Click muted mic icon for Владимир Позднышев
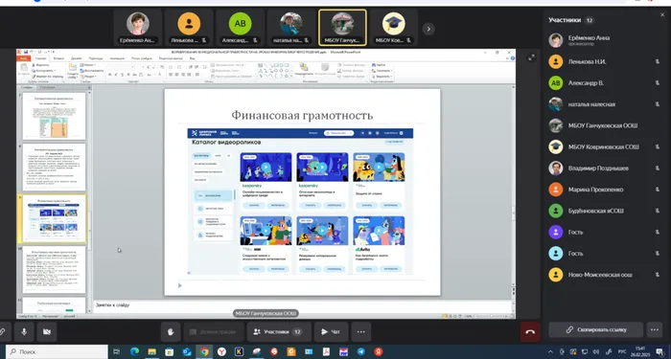This screenshot has width=671, height=359. coord(658,168)
